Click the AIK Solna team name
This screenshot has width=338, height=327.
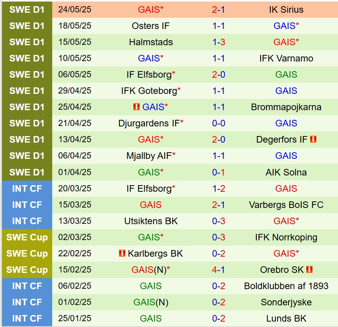tap(286, 172)
